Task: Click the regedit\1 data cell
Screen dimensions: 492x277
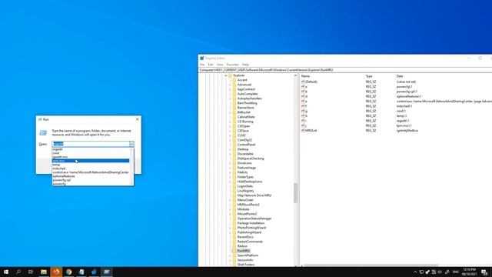Action: tap(403, 121)
